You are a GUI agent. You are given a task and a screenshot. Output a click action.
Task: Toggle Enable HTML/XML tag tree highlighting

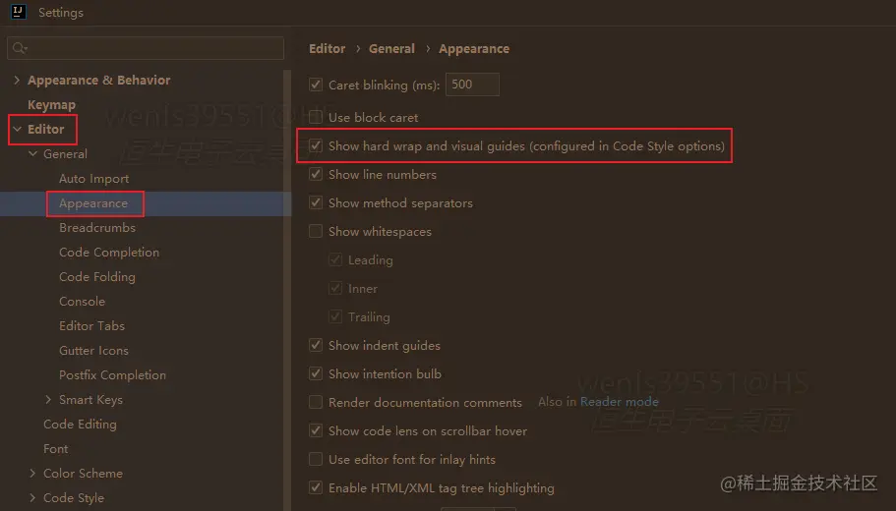point(316,488)
